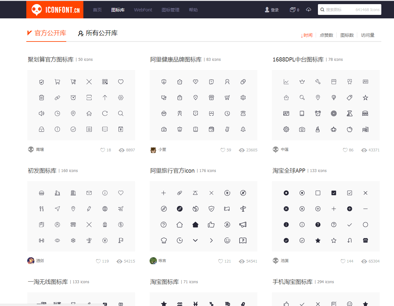The width and height of the screenshot is (394, 306).
Task: Click speaker volume icon in 聚划算 library
Action: click(x=42, y=113)
